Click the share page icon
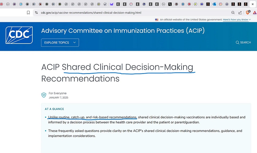The width and height of the screenshot is (257, 153). 240,13
